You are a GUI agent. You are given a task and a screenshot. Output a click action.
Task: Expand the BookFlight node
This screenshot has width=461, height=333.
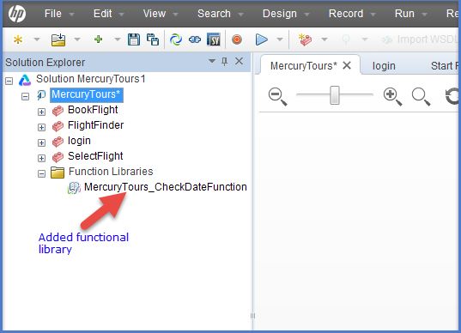pos(41,112)
